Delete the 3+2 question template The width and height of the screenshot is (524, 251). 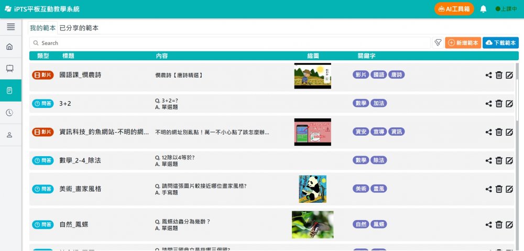(x=499, y=104)
